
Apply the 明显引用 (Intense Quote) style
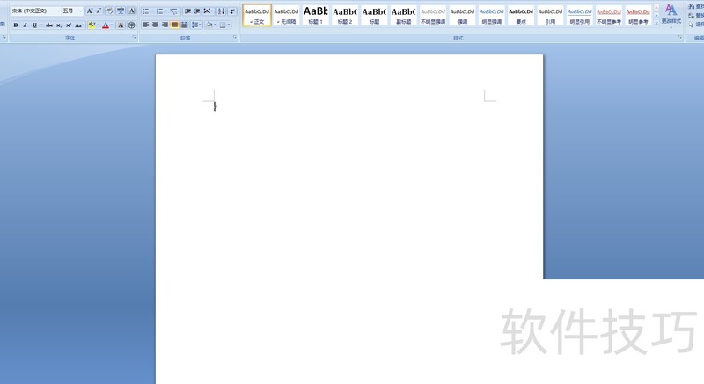pyautogui.click(x=580, y=15)
